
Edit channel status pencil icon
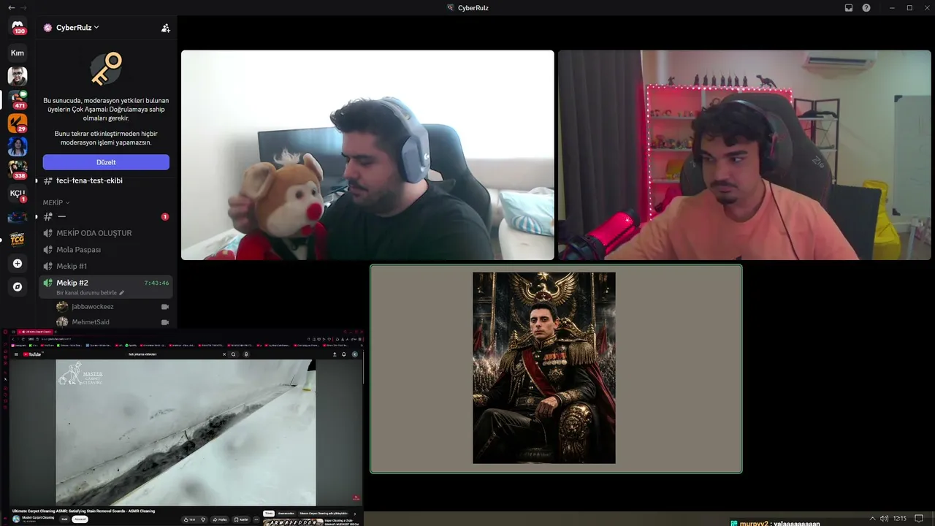pos(122,293)
